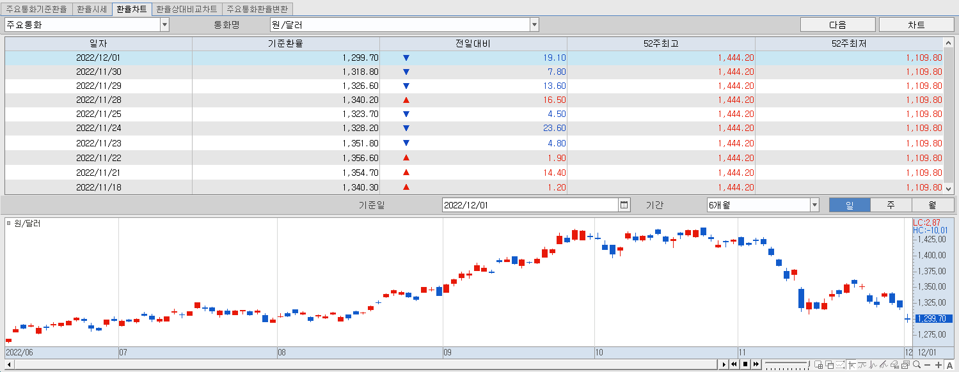959x372 pixels.
Task: Click the overlapping windows icon
Action: (x=830, y=365)
